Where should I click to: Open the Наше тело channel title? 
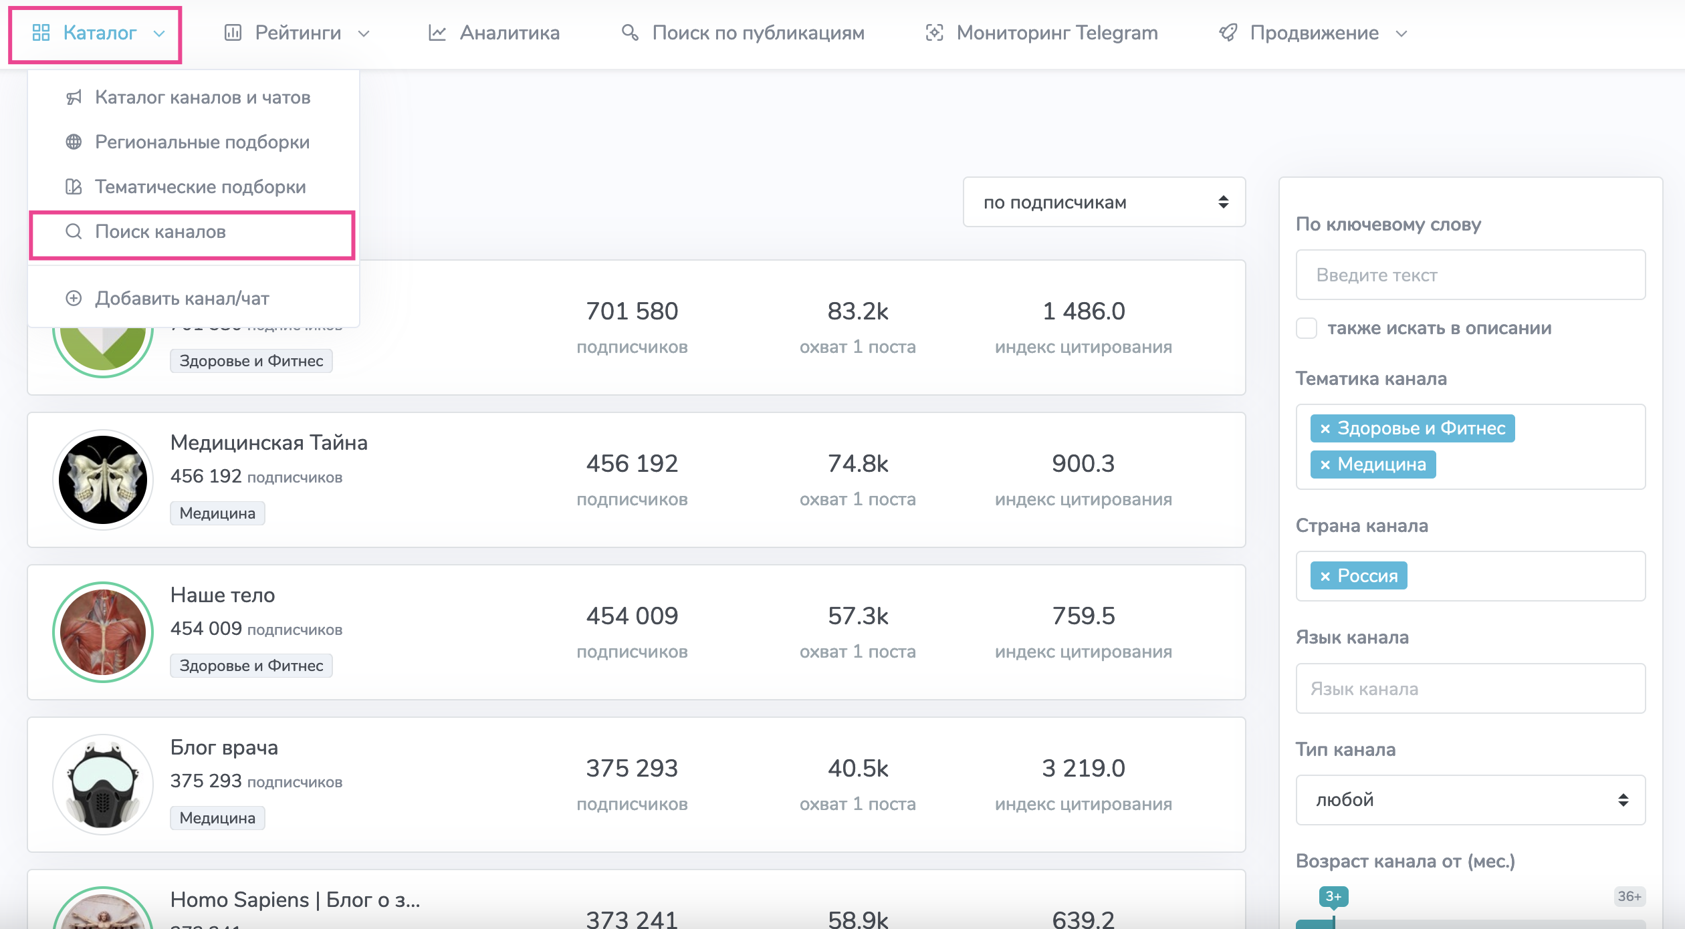[x=223, y=595]
